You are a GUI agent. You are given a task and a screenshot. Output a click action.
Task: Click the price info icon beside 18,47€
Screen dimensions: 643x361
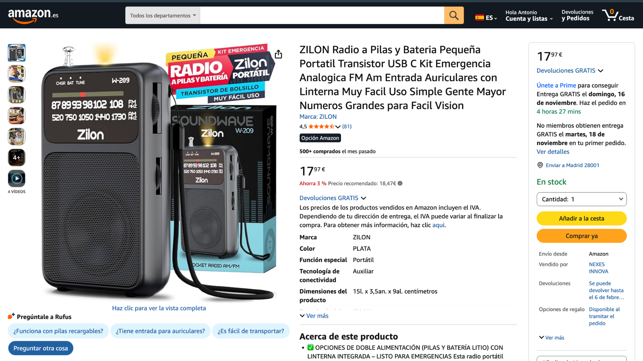pos(400,183)
